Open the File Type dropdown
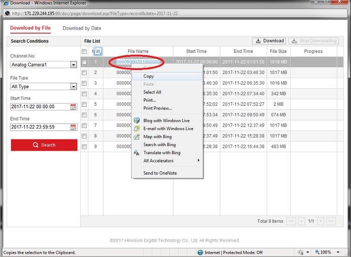This screenshot has width=351, height=257. [74, 87]
